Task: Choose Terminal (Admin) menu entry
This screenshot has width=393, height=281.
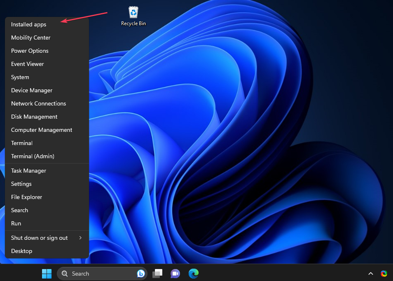Action: click(x=33, y=156)
